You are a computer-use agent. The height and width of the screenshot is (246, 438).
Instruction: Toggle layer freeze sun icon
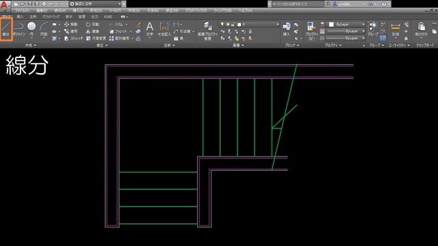click(228, 25)
